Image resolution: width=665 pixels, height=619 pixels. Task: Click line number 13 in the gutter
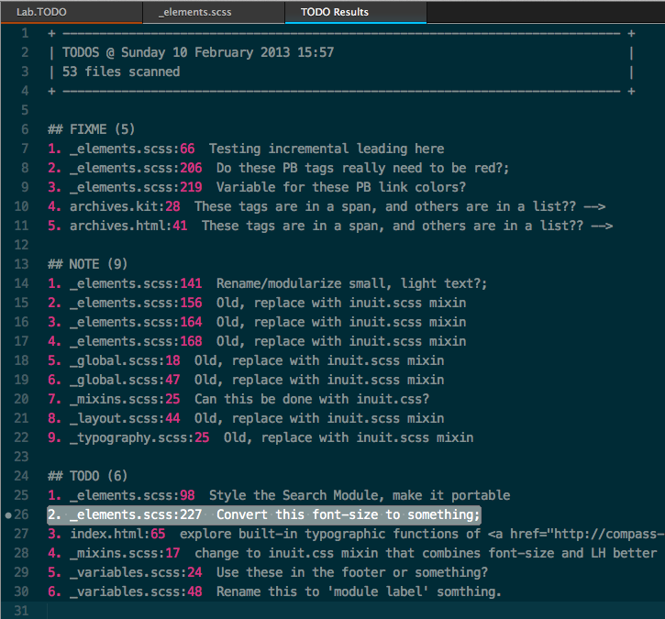click(23, 264)
